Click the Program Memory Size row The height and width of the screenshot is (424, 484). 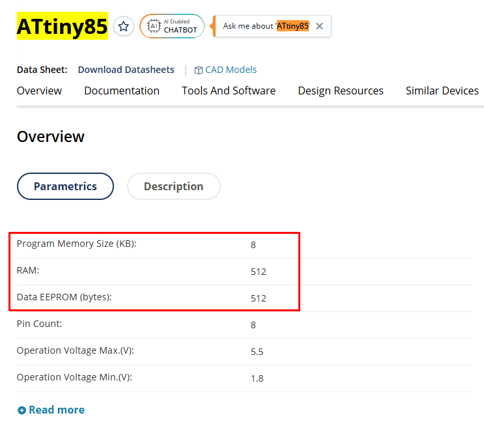pyautogui.click(x=76, y=244)
